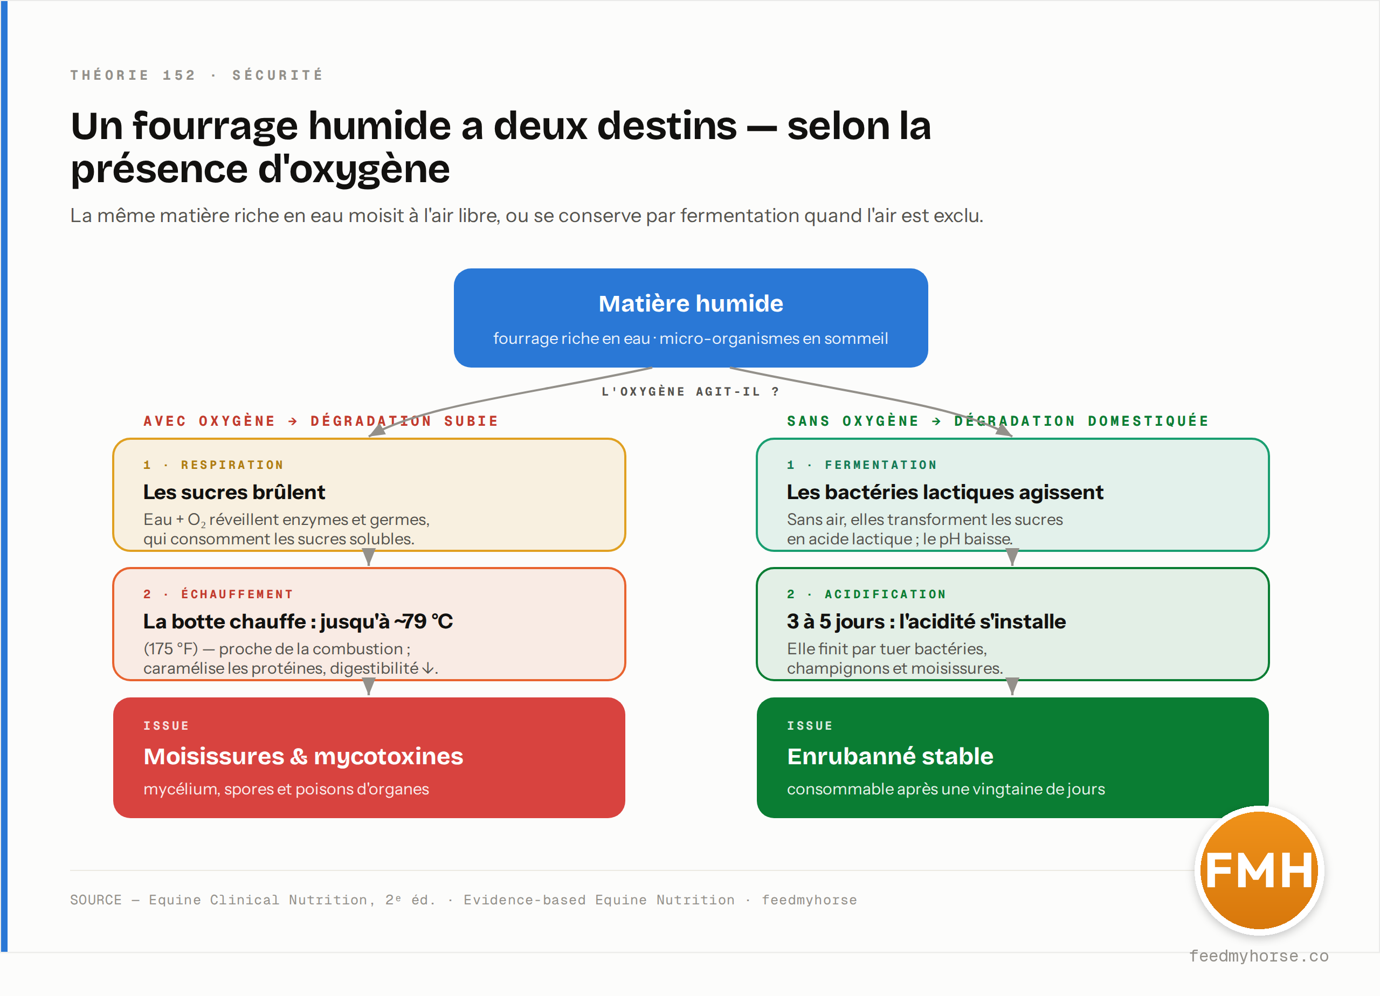Click the 'AVEC OXYGÈNE → DÉGRADATION SUBIE' heading
1380x996 pixels.
[x=321, y=420]
